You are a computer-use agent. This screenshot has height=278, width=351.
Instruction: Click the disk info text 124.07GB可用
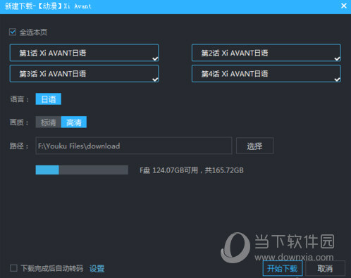(x=175, y=170)
